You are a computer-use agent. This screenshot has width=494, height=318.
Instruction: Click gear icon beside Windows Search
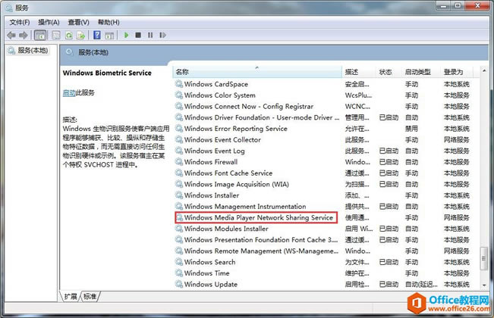click(179, 262)
